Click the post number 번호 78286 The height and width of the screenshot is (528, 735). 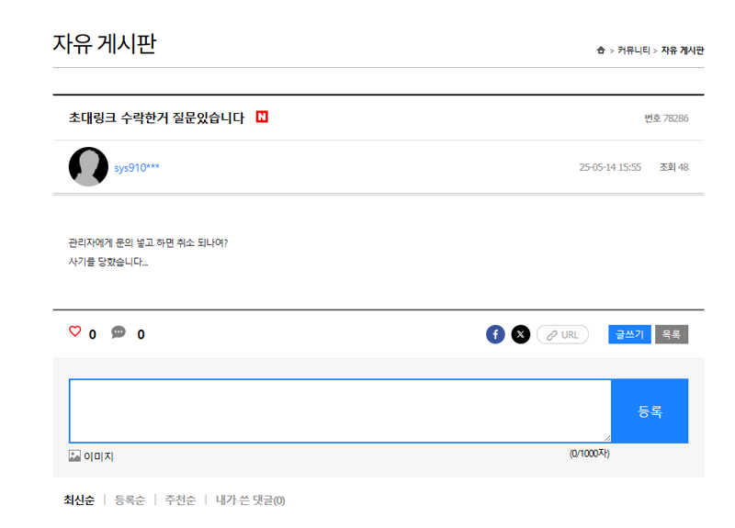coord(666,118)
